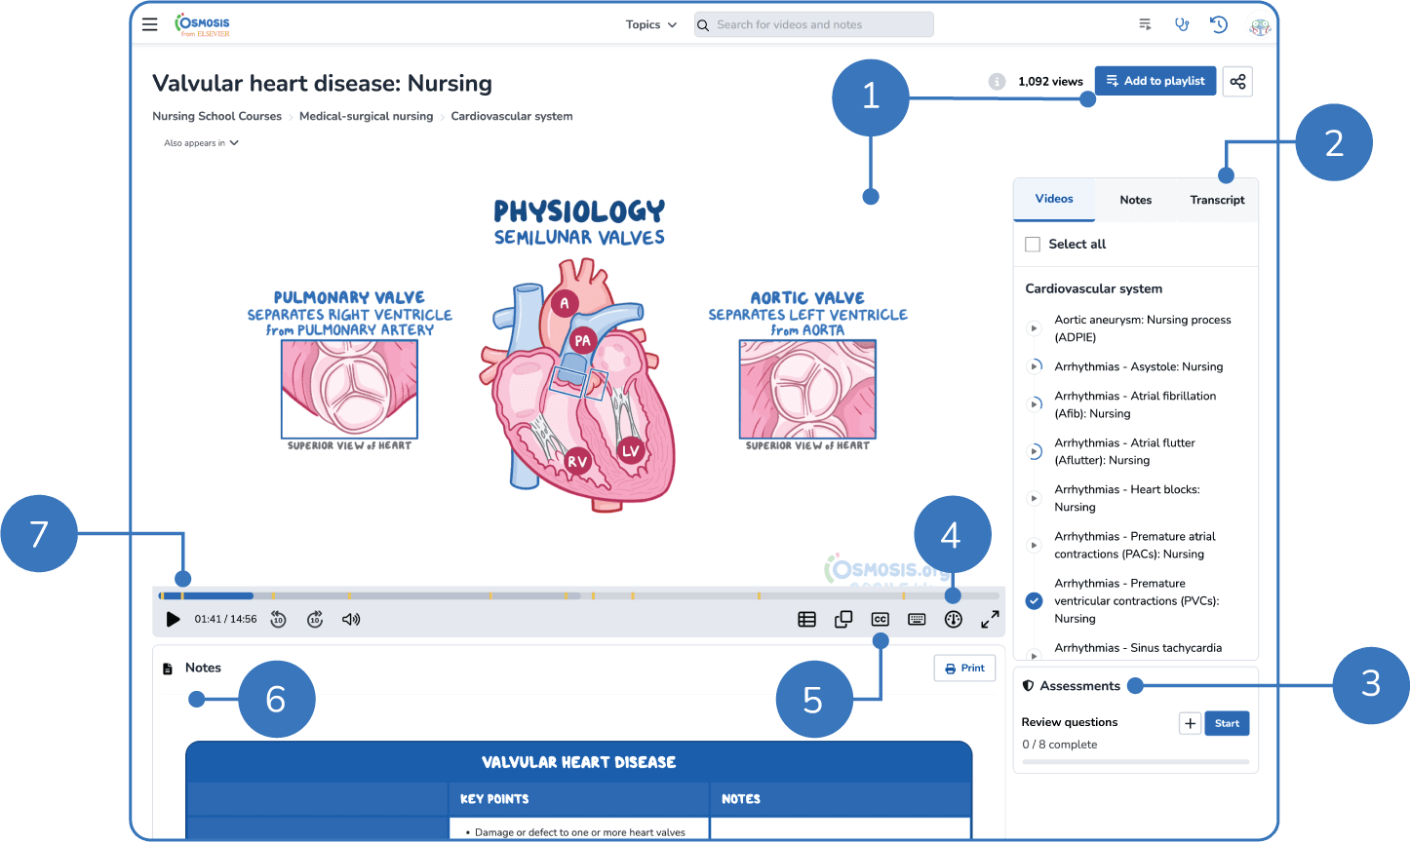
Task: Switch to the Transcript tab
Action: point(1217,201)
